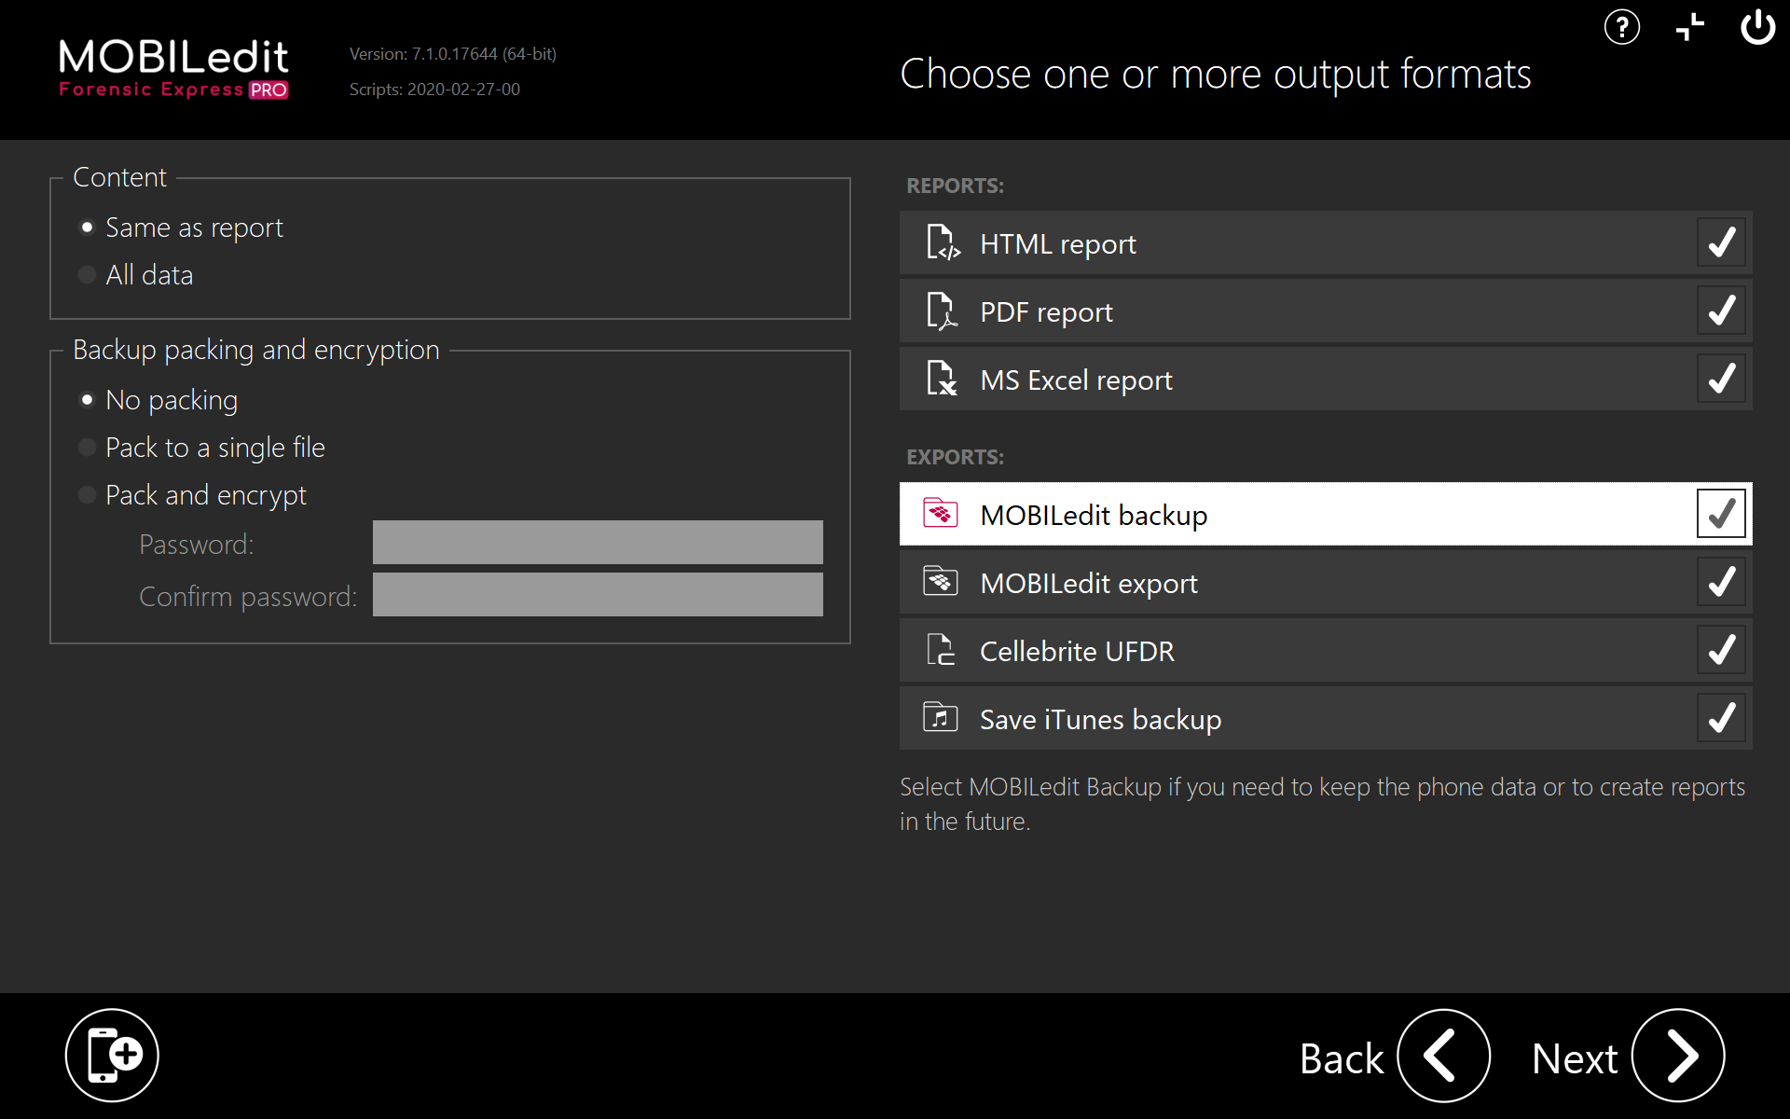Screen dimensions: 1790x1119
Task: Uncheck the PDF report checkbox
Action: click(1721, 311)
